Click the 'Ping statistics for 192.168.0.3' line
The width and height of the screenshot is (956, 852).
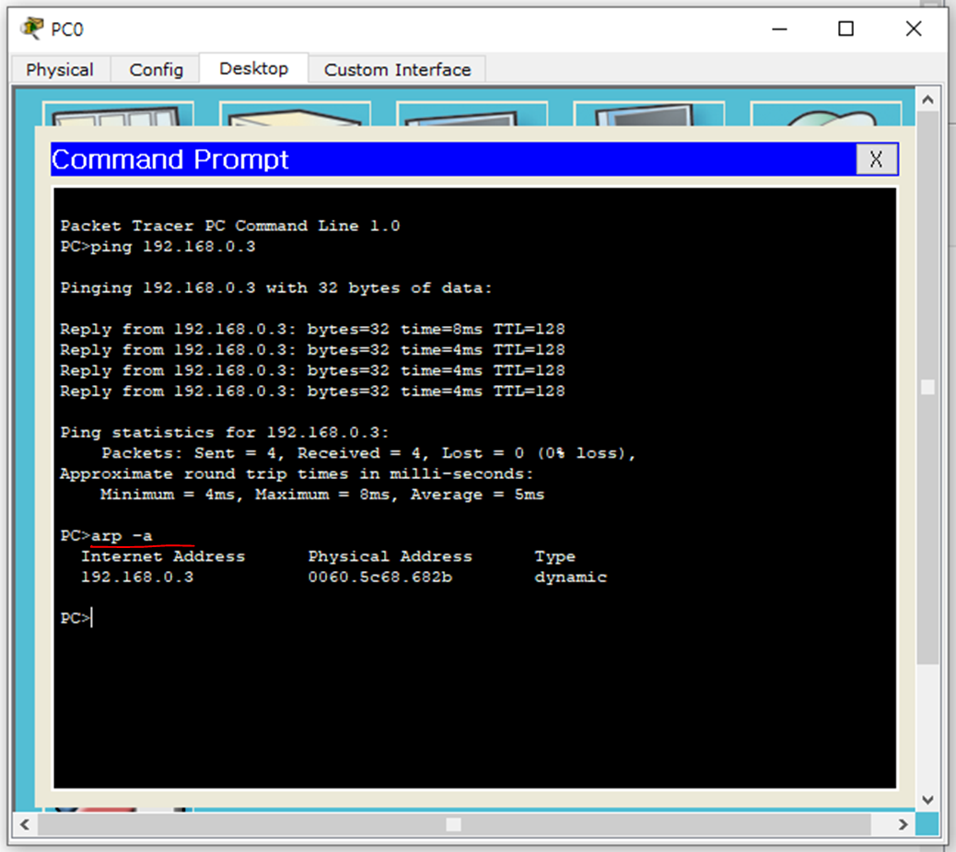(225, 432)
